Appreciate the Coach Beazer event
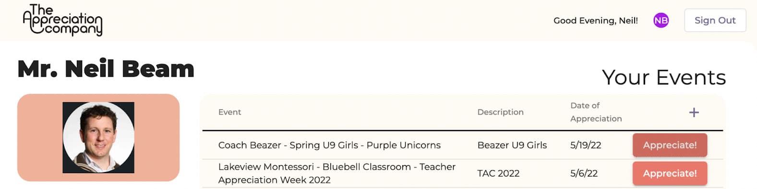Image resolution: width=757 pixels, height=189 pixels. pyautogui.click(x=670, y=145)
